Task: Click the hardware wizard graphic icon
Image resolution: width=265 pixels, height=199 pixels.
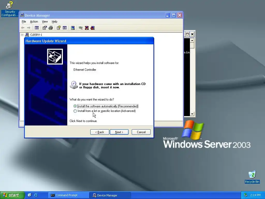Action: click(55, 56)
